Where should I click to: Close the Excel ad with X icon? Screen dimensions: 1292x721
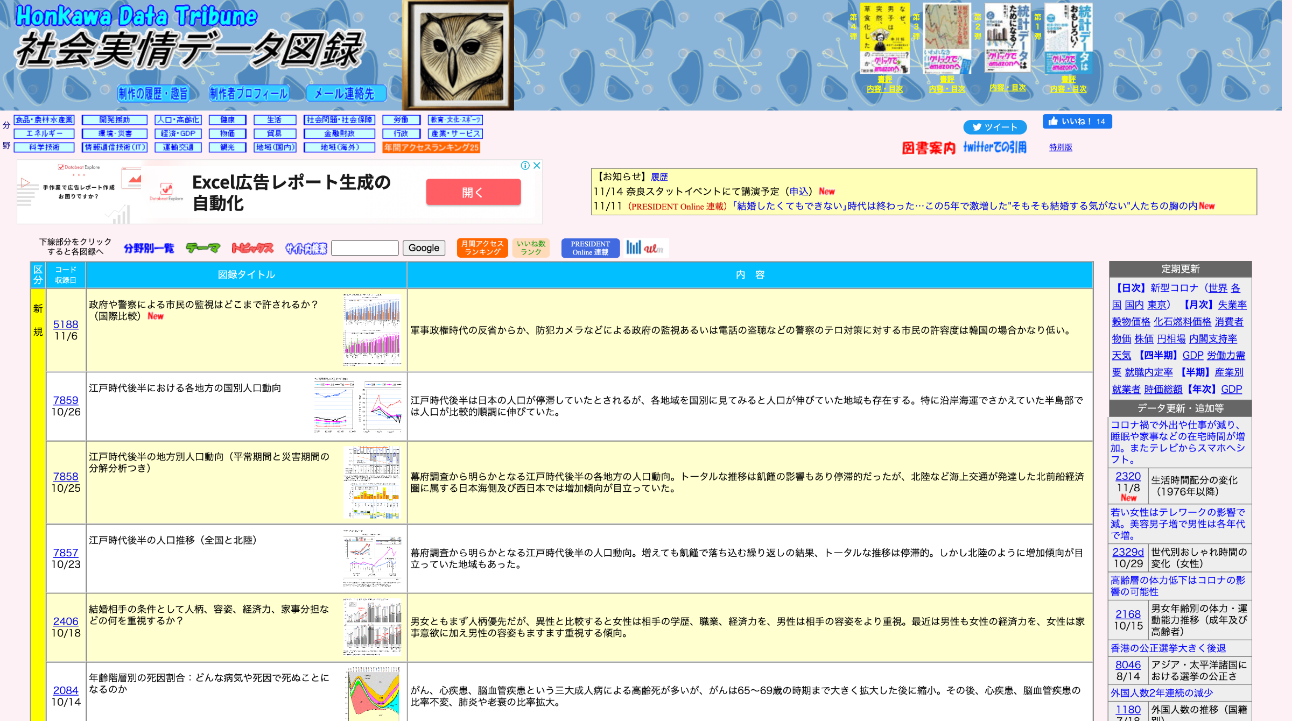537,166
